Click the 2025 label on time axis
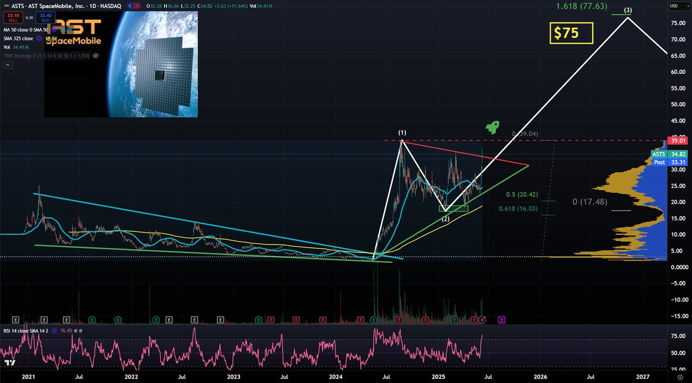 pyautogui.click(x=439, y=376)
